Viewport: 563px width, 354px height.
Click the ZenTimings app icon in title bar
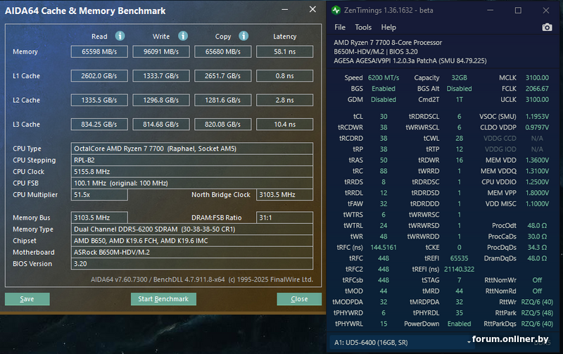[x=338, y=11]
